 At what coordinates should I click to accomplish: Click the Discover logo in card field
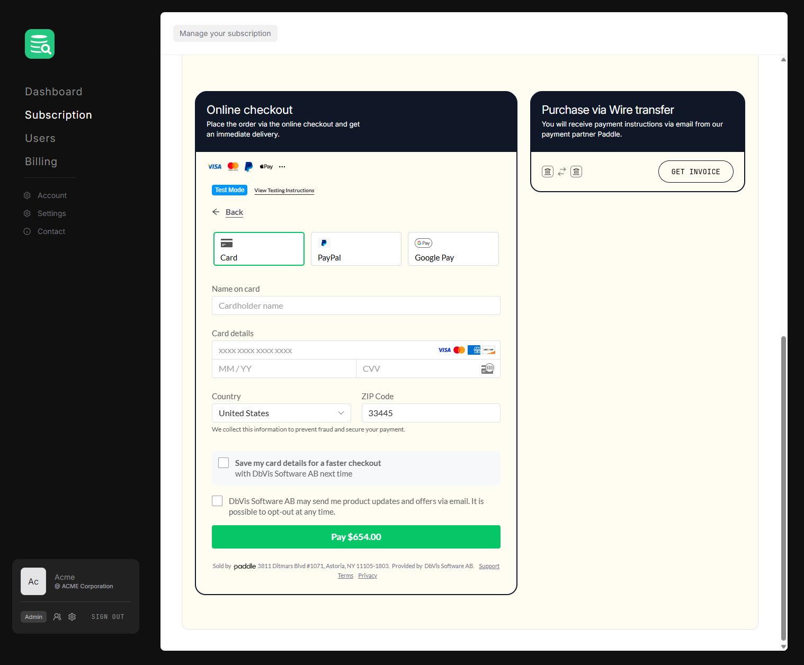click(x=489, y=350)
